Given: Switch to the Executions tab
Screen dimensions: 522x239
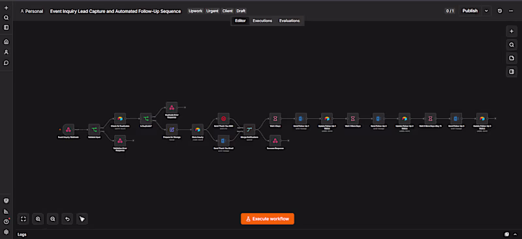Looking at the screenshot, I should (x=262, y=21).
